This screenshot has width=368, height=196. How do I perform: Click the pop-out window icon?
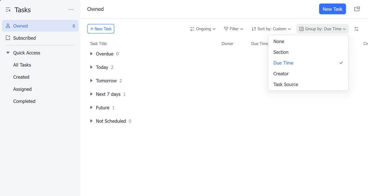click(x=357, y=9)
